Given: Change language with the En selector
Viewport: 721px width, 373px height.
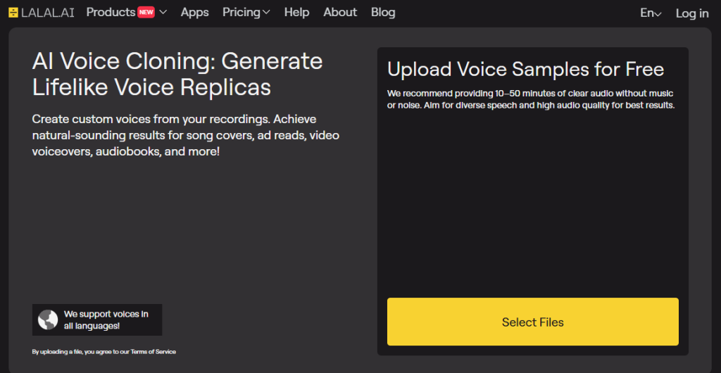Looking at the screenshot, I should [x=651, y=13].
